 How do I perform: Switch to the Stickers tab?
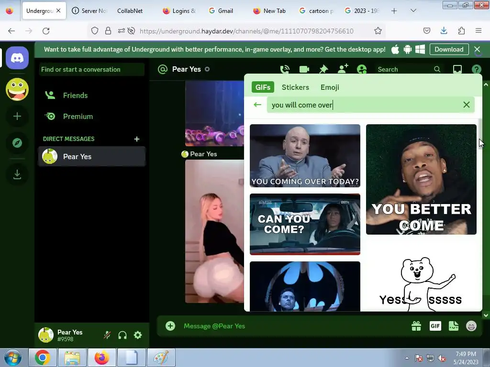pos(295,87)
